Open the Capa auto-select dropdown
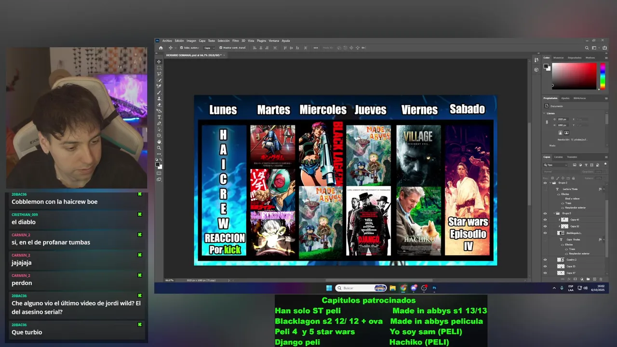The height and width of the screenshot is (347, 617). pyautogui.click(x=209, y=48)
